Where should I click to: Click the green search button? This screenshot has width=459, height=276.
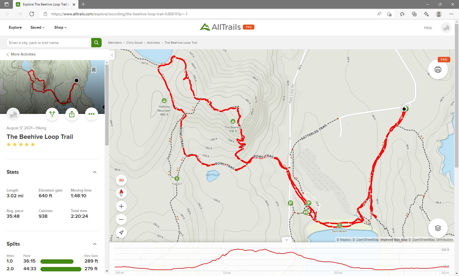click(96, 43)
